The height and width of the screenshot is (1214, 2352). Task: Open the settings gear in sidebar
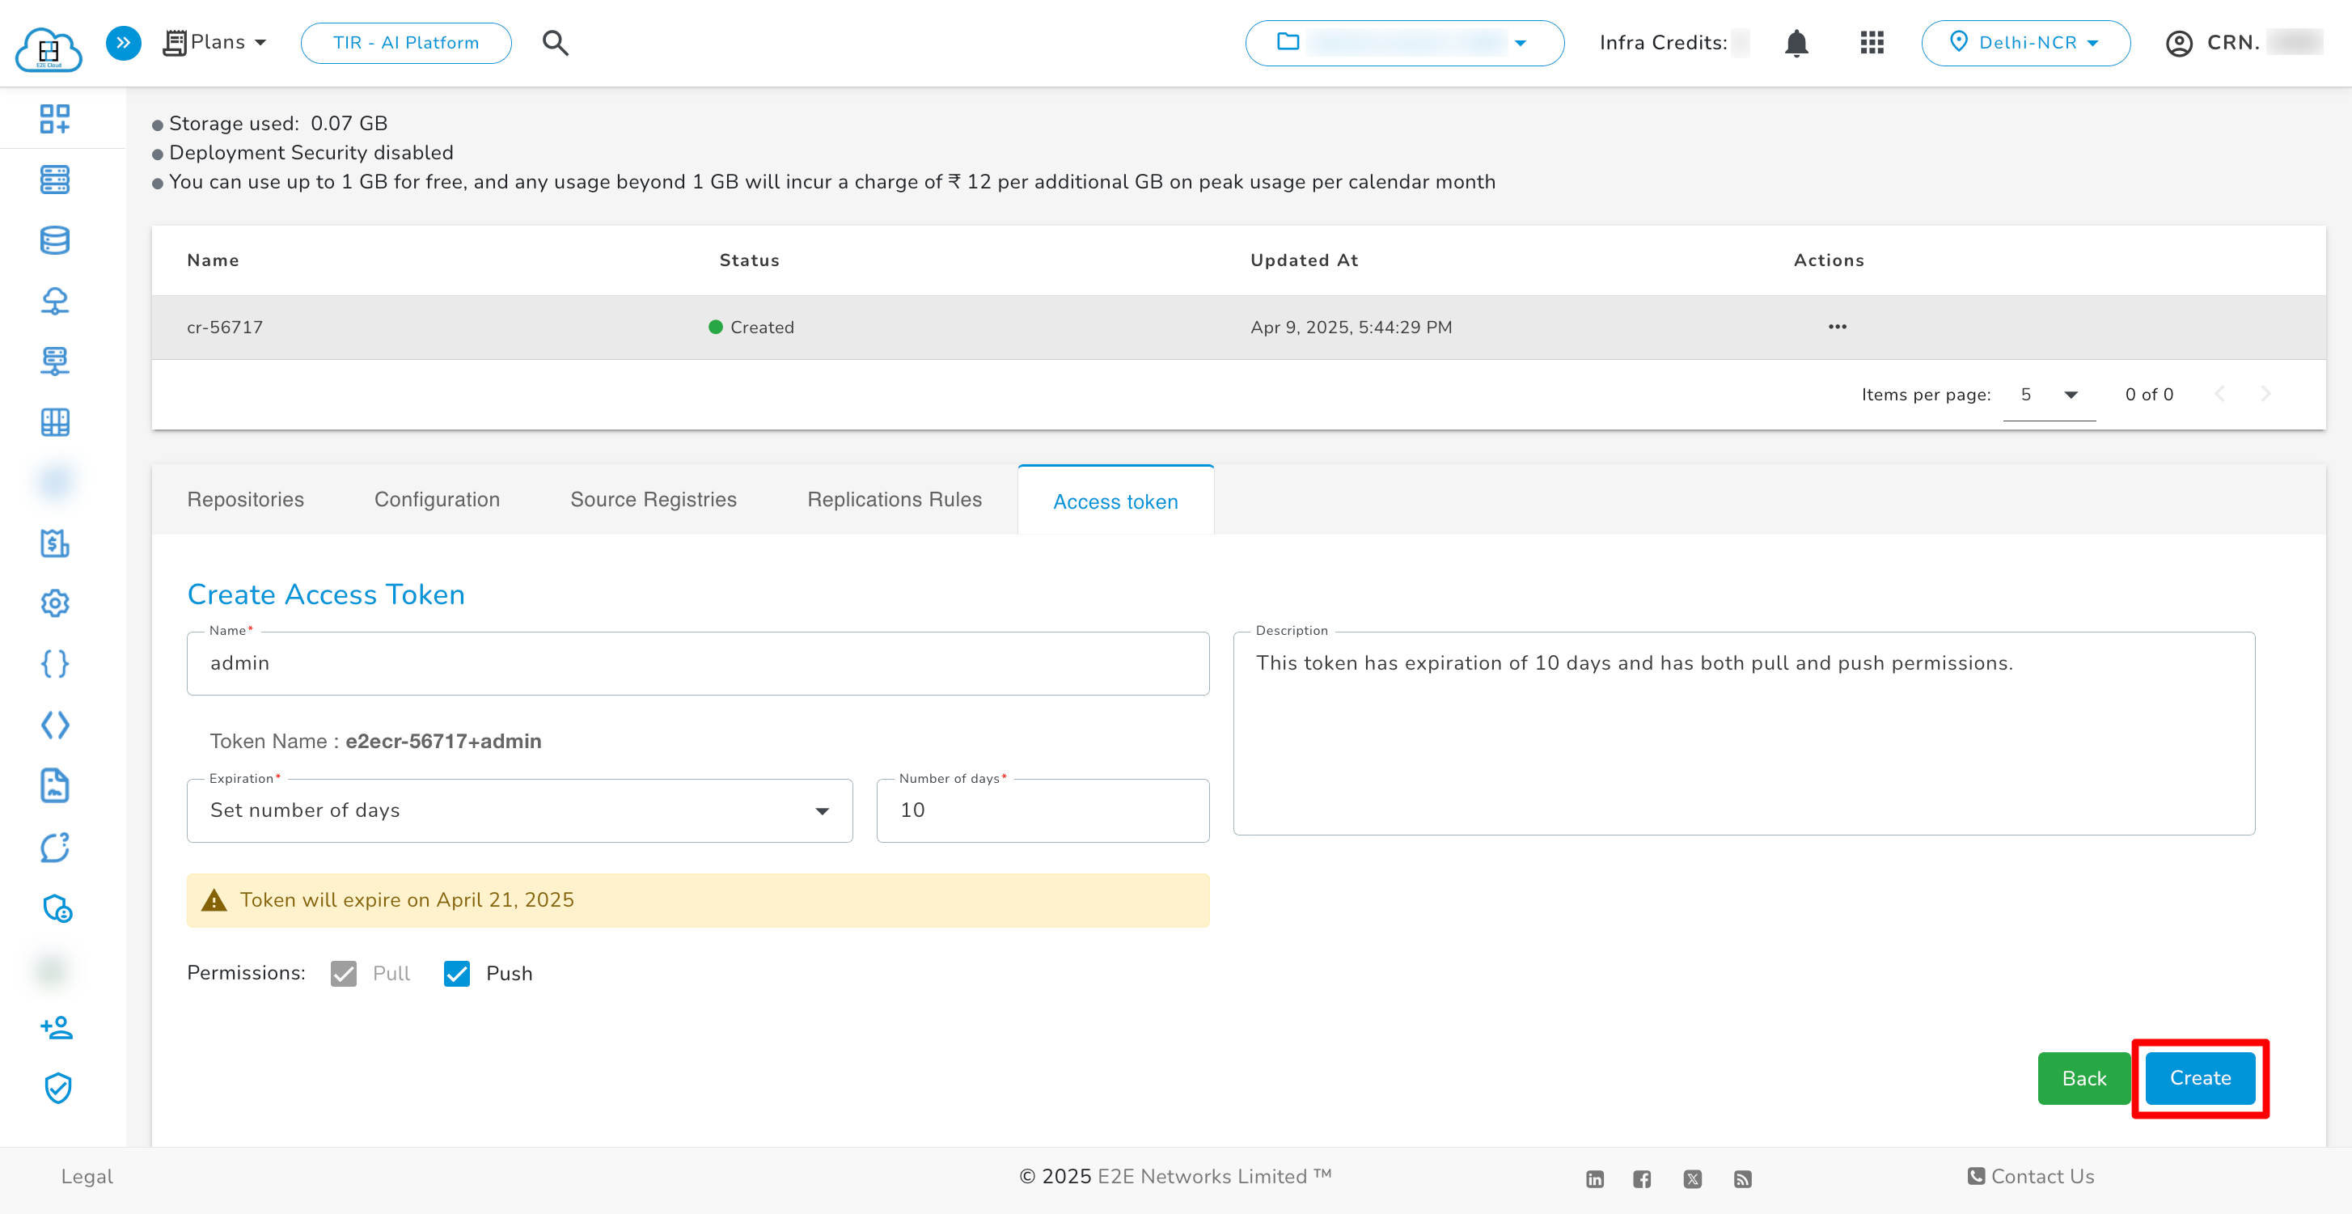[x=55, y=603]
